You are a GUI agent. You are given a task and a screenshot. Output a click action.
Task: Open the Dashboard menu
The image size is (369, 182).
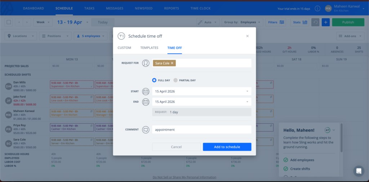coord(34,9)
